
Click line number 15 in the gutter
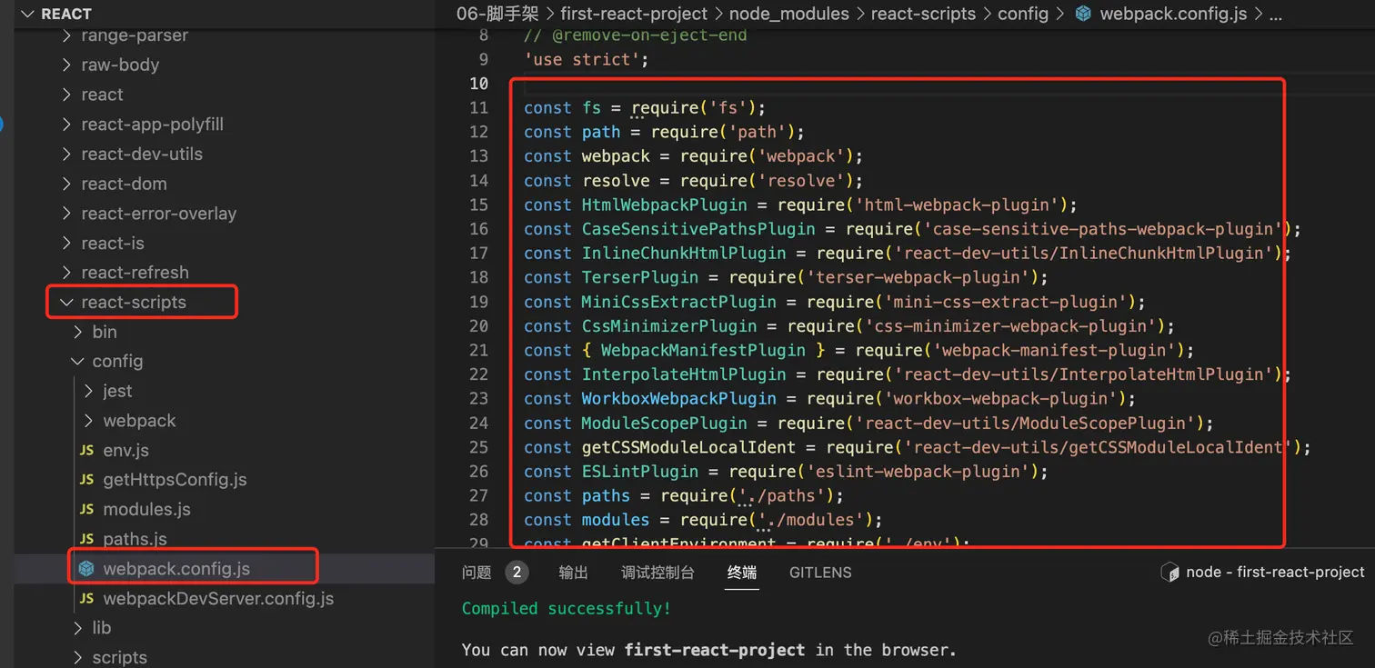(x=478, y=204)
